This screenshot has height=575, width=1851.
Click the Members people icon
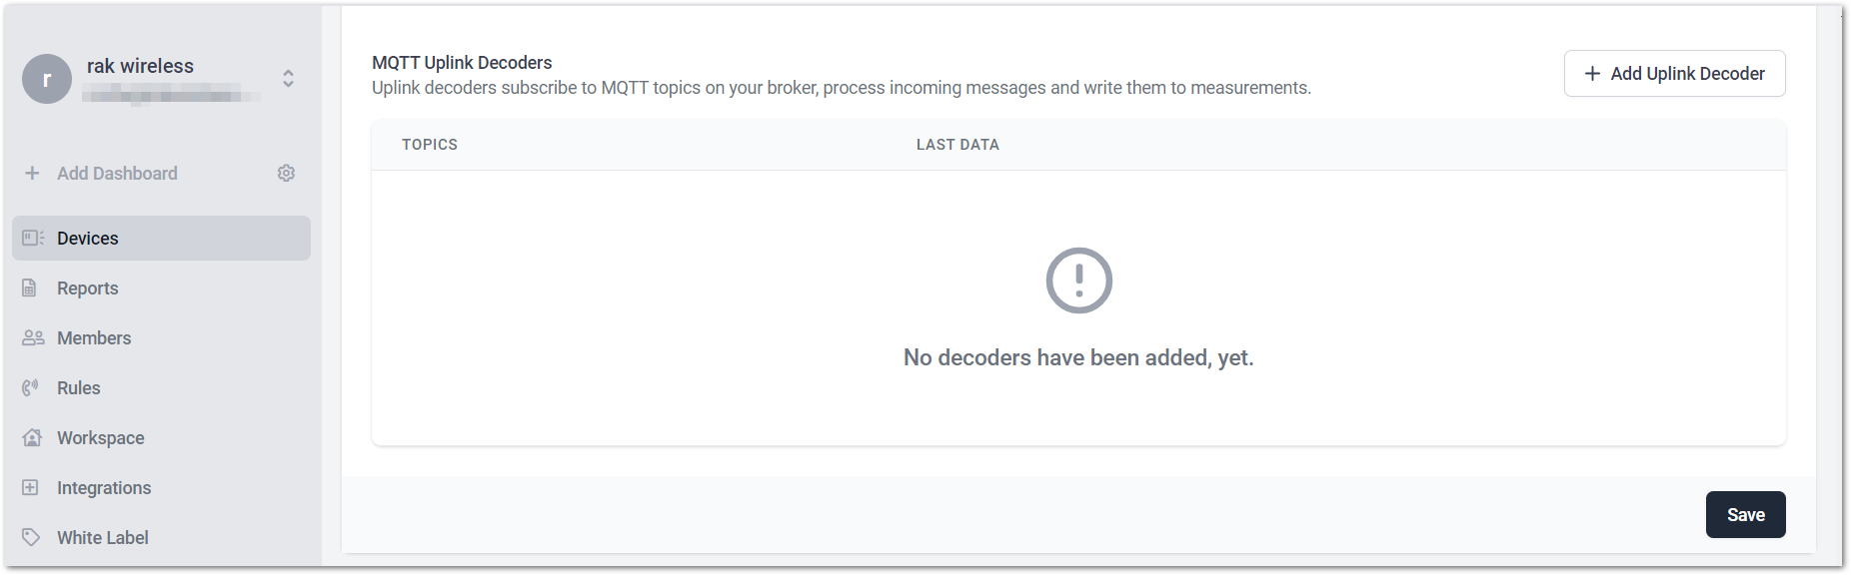point(33,337)
